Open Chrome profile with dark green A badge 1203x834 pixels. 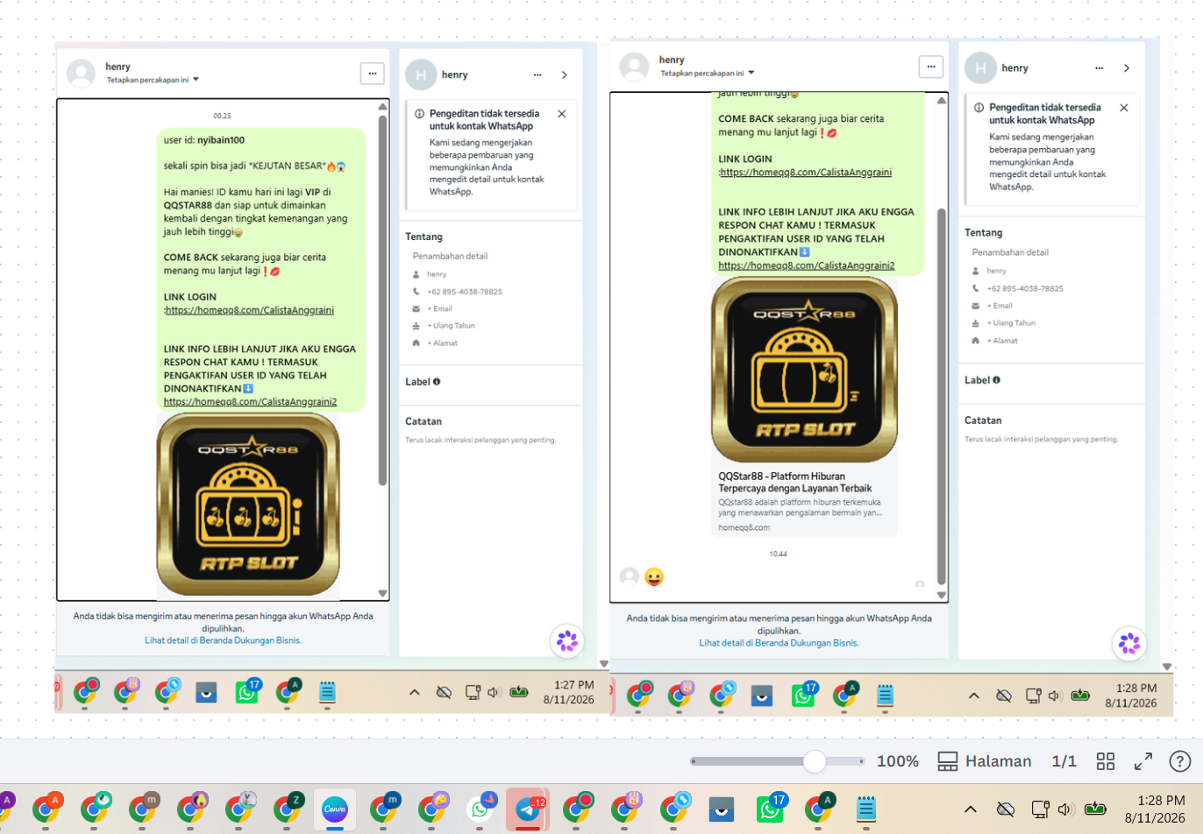coord(818,809)
